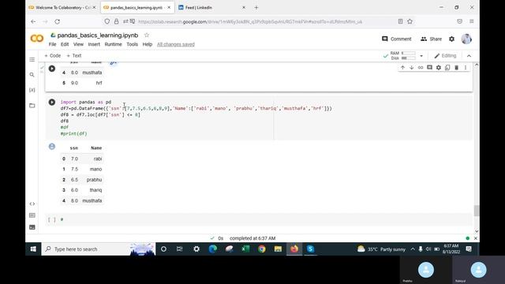Click 'musthafa' cell in output table
The width and height of the screenshot is (505, 284).
click(92, 200)
